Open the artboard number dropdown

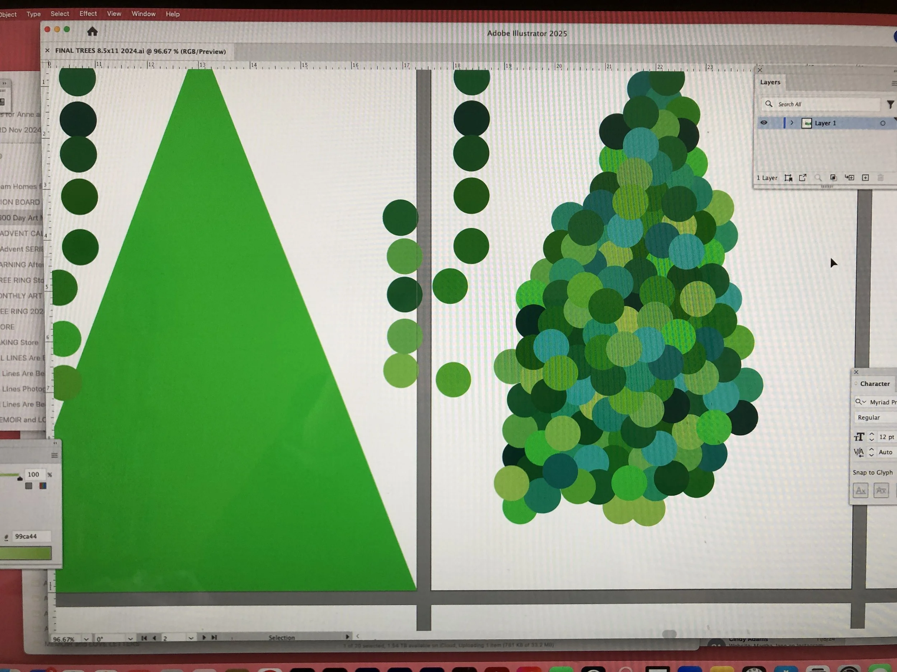click(191, 638)
